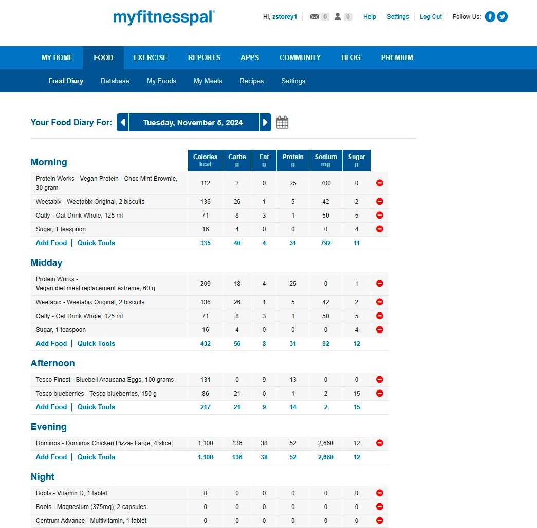
Task: Remove Oatly Oat Drink from Morning
Action: click(379, 215)
